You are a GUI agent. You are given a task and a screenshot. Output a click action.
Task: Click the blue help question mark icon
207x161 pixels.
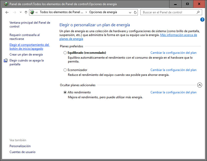coord(202,20)
